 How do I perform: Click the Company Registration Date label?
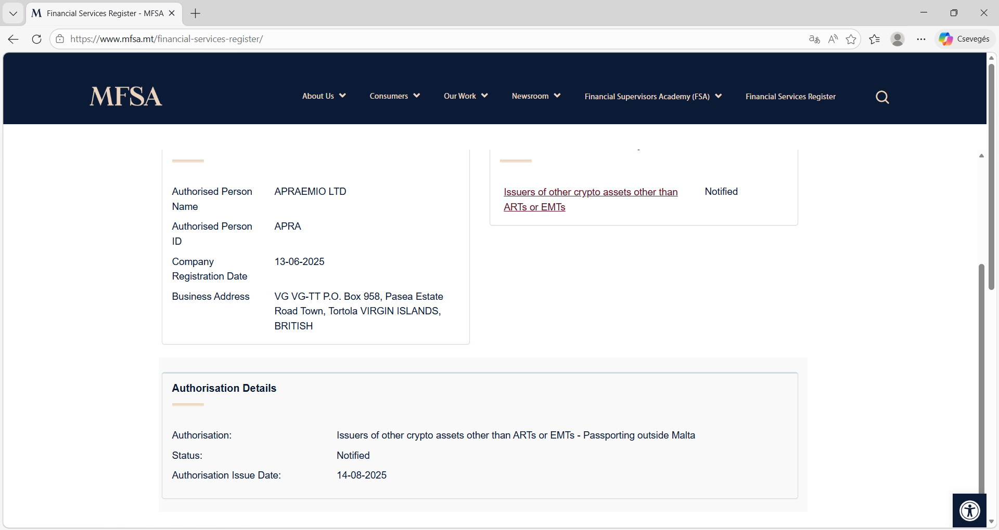pos(210,269)
